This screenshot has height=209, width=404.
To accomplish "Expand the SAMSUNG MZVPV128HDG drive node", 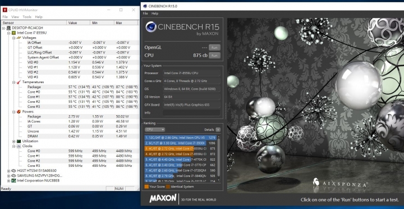I will (x=9, y=176).
